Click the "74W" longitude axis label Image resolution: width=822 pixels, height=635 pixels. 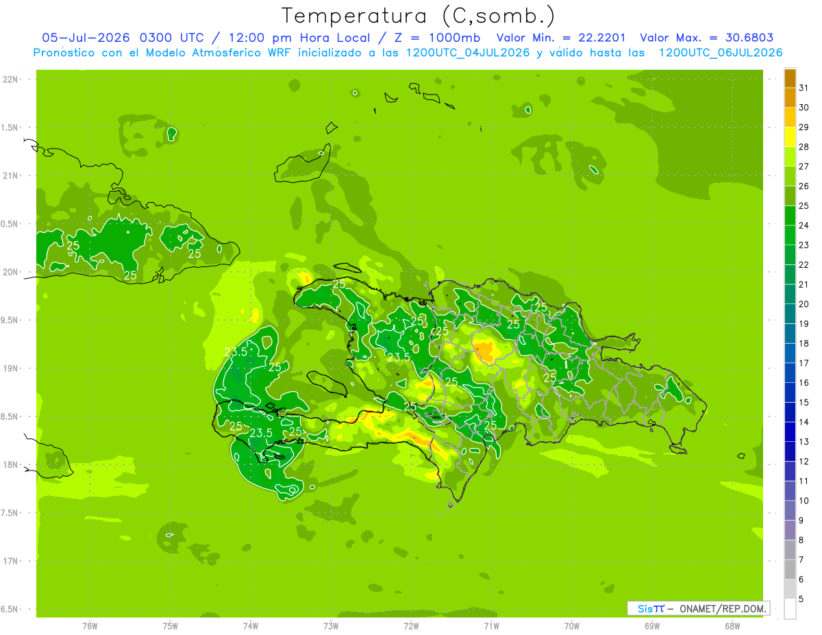pyautogui.click(x=251, y=626)
